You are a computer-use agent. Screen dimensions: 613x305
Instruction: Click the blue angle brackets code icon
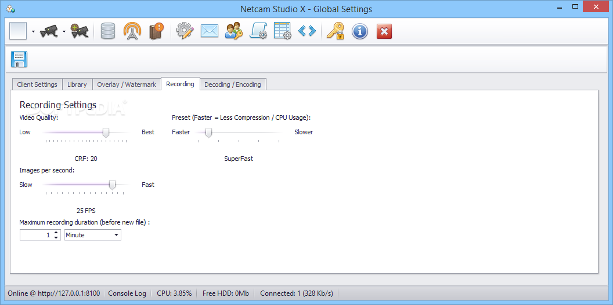click(x=306, y=31)
